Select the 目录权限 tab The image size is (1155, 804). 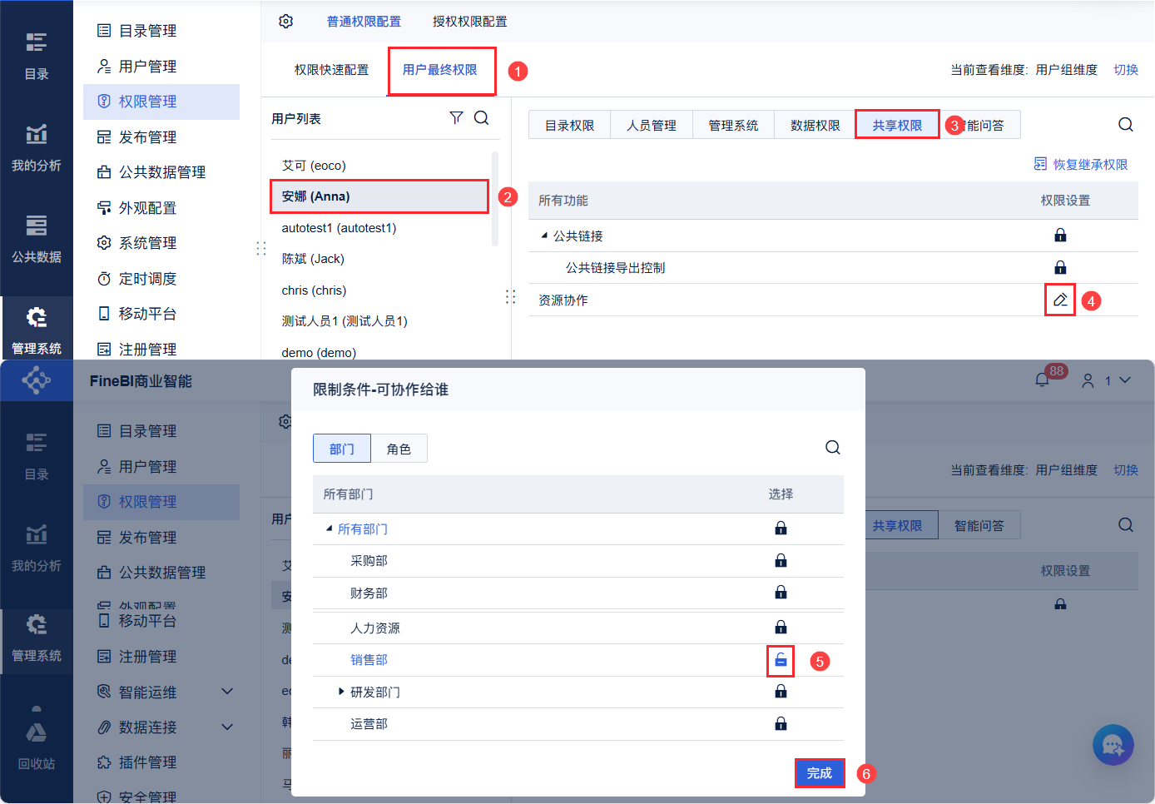coord(570,125)
